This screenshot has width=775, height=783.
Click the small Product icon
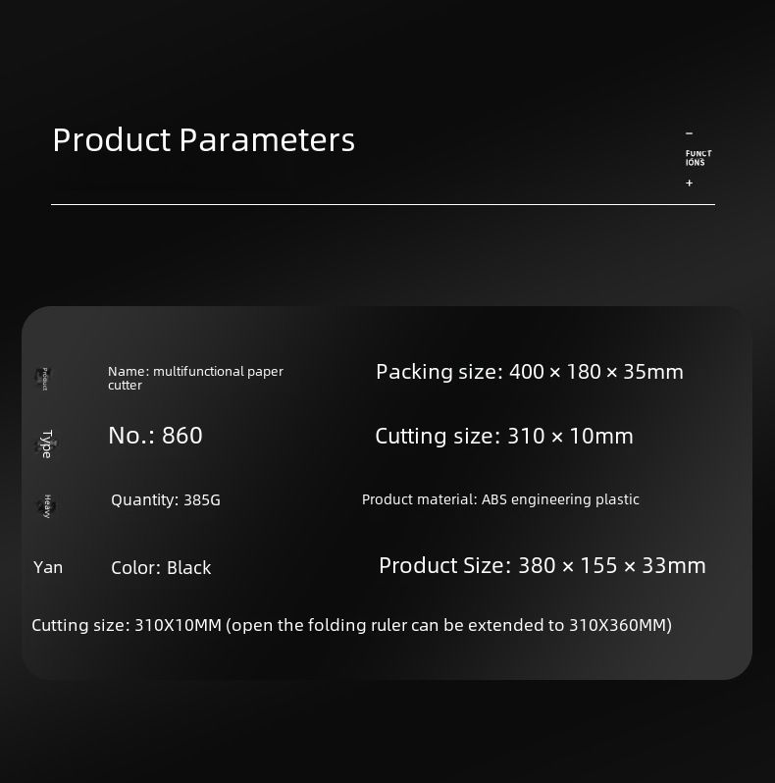[44, 379]
